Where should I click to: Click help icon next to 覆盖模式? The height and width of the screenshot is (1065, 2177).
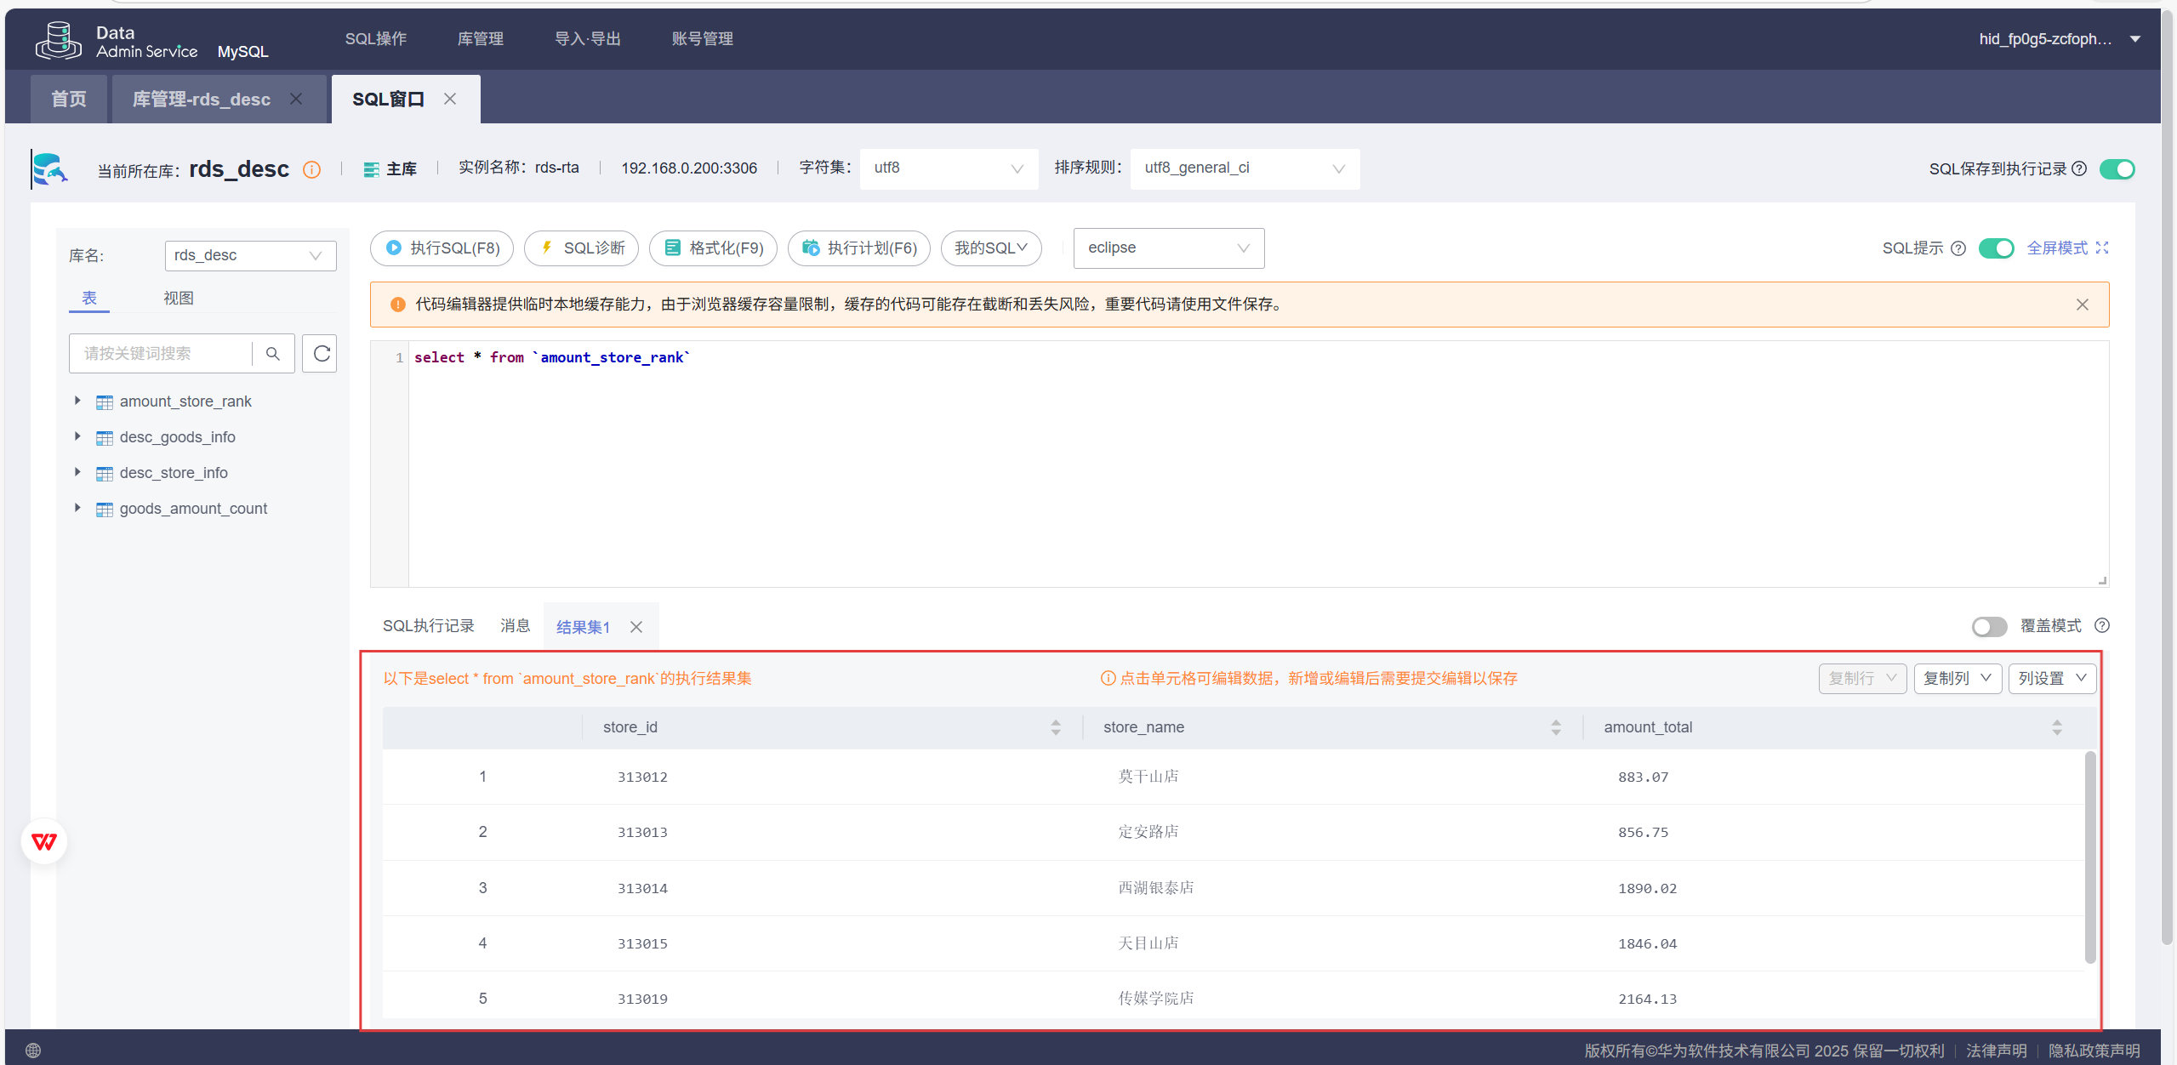pos(2101,626)
